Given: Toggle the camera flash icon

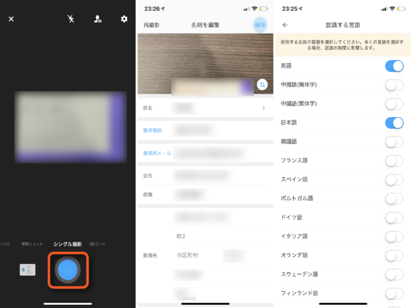Looking at the screenshot, I should [70, 19].
